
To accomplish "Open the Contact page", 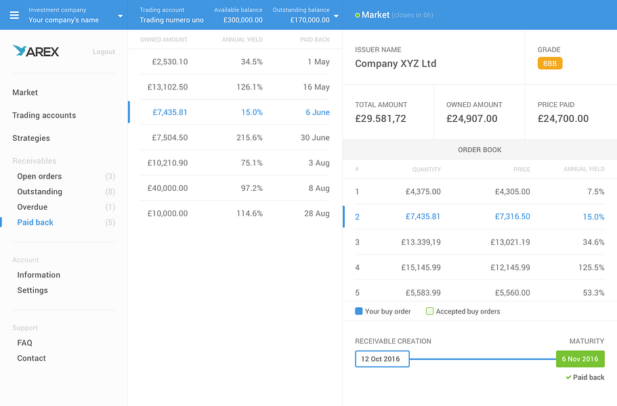I will pos(31,358).
